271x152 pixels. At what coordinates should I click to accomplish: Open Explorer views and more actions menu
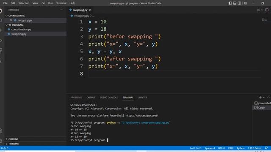point(61,10)
